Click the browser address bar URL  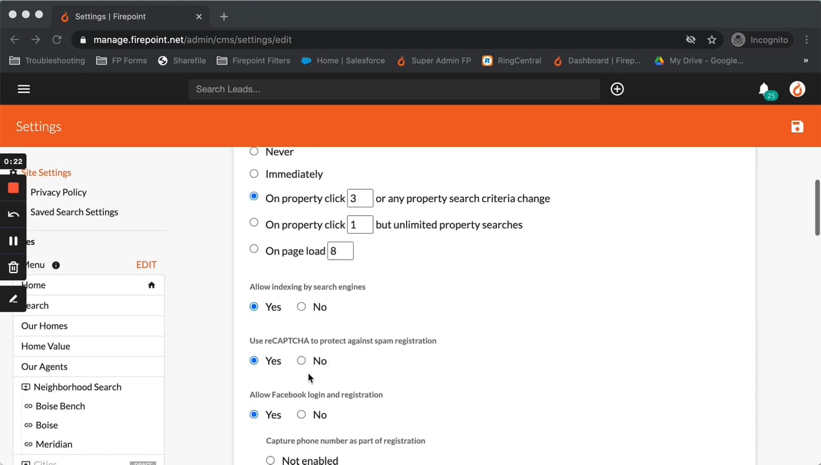point(192,39)
